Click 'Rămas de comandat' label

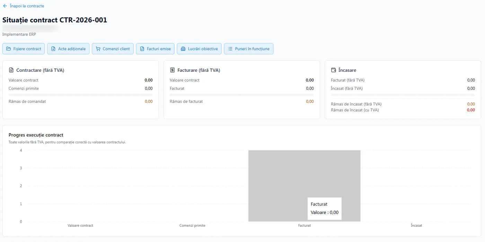click(27, 102)
